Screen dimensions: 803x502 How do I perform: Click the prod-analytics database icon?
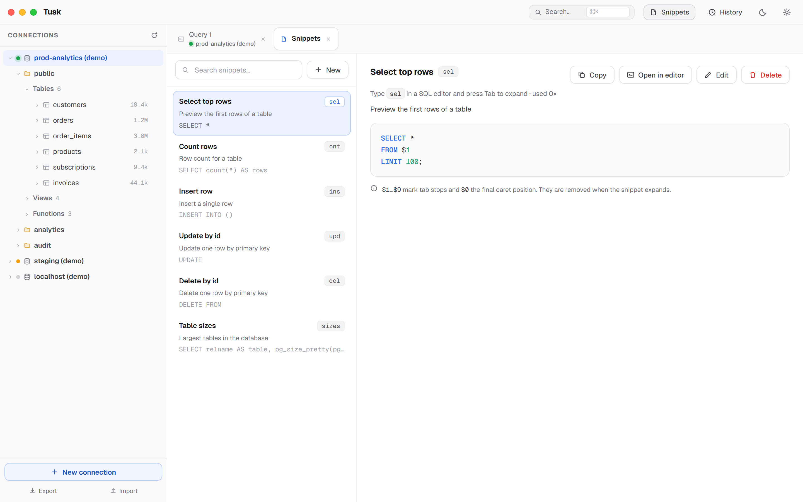tap(27, 58)
